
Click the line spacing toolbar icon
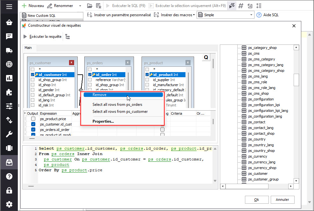259,6
